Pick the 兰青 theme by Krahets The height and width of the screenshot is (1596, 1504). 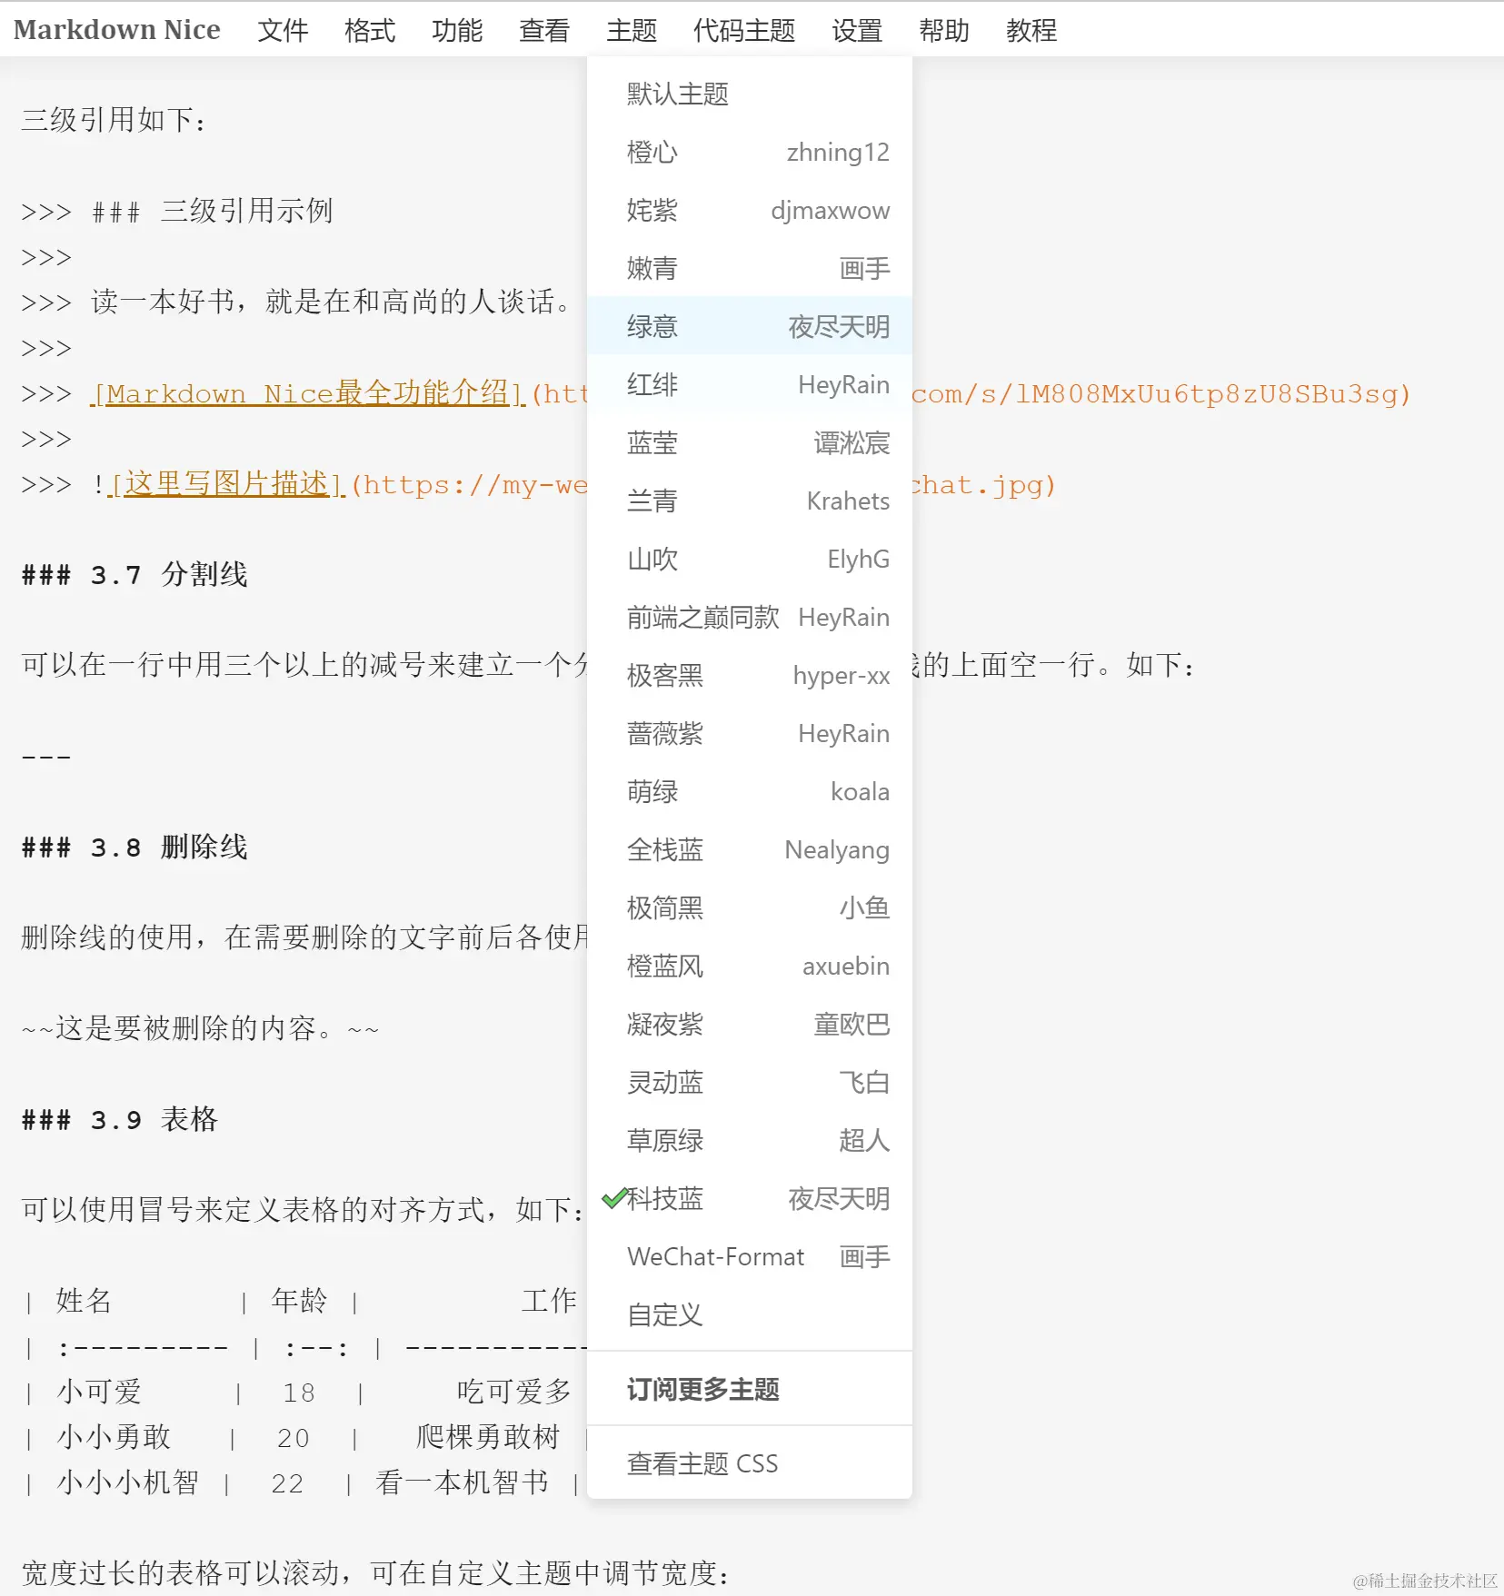[x=750, y=501]
